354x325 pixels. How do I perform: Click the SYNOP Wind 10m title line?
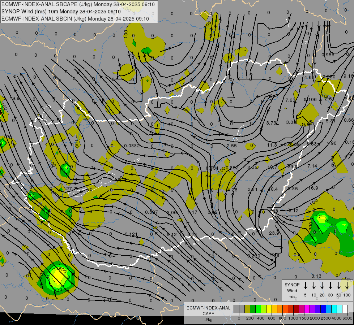click(x=61, y=12)
